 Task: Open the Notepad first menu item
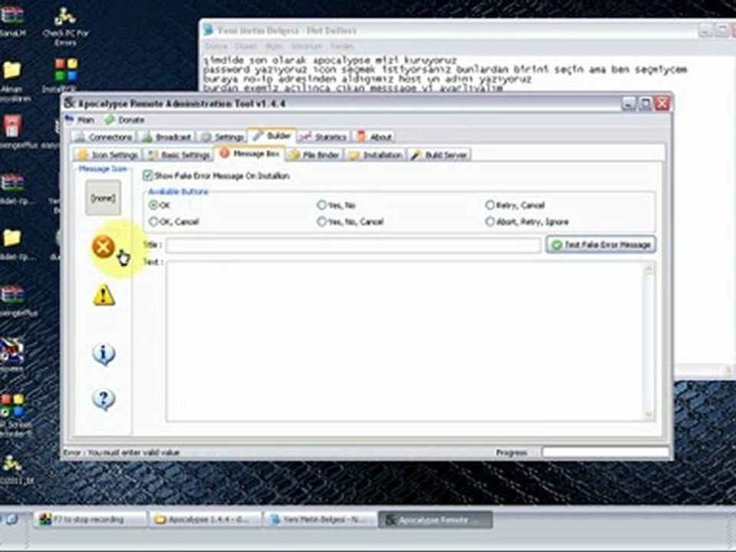pos(216,46)
